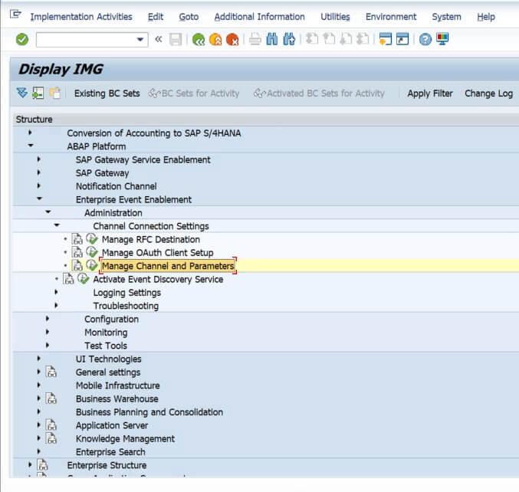Image resolution: width=519 pixels, height=492 pixels.
Task: Click the Find binoculars icon
Action: (272, 39)
